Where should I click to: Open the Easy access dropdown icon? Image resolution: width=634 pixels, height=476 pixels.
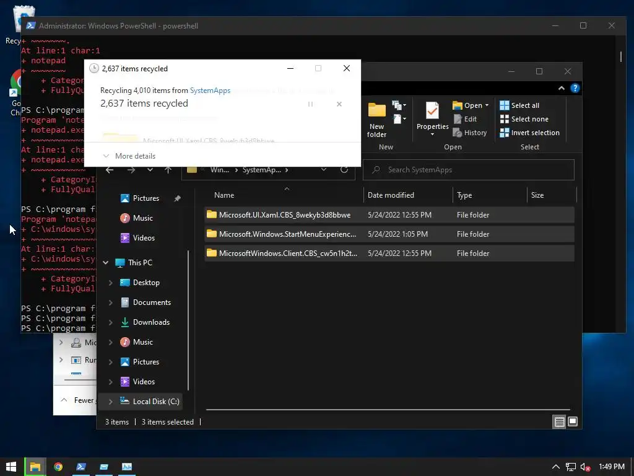coord(399,118)
